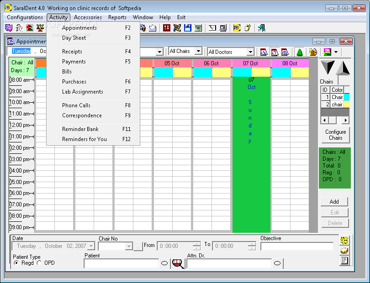Click the computer monitor toolbar icon
The height and width of the screenshot is (283, 370).
coord(223,28)
